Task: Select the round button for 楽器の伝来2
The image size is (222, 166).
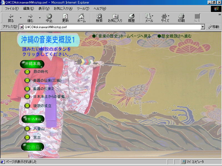Action: click(27, 89)
